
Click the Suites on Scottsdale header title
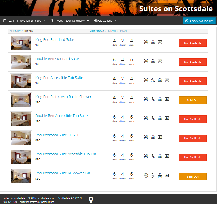[x=176, y=8]
